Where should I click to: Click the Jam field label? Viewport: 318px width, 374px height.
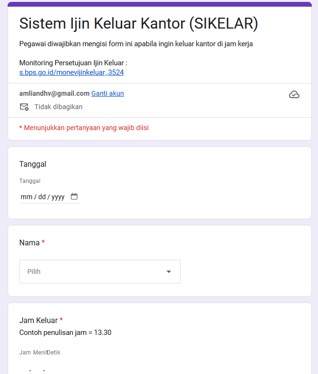click(x=25, y=353)
